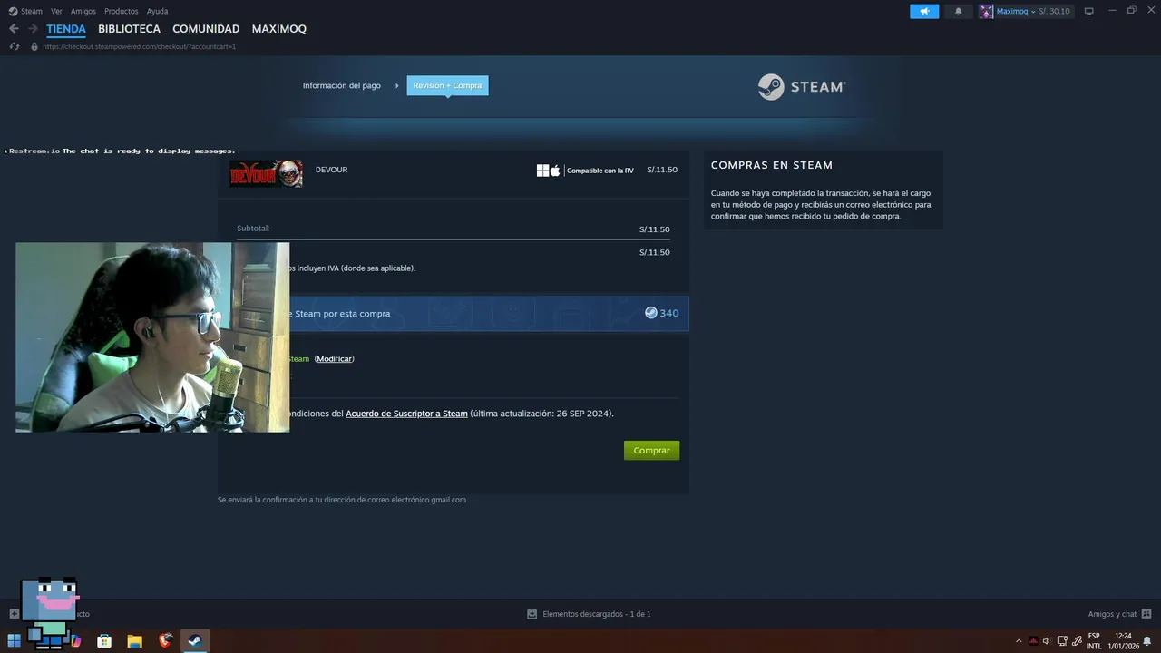1161x653 pixels.
Task: Open the Ver menu
Action: (x=56, y=11)
